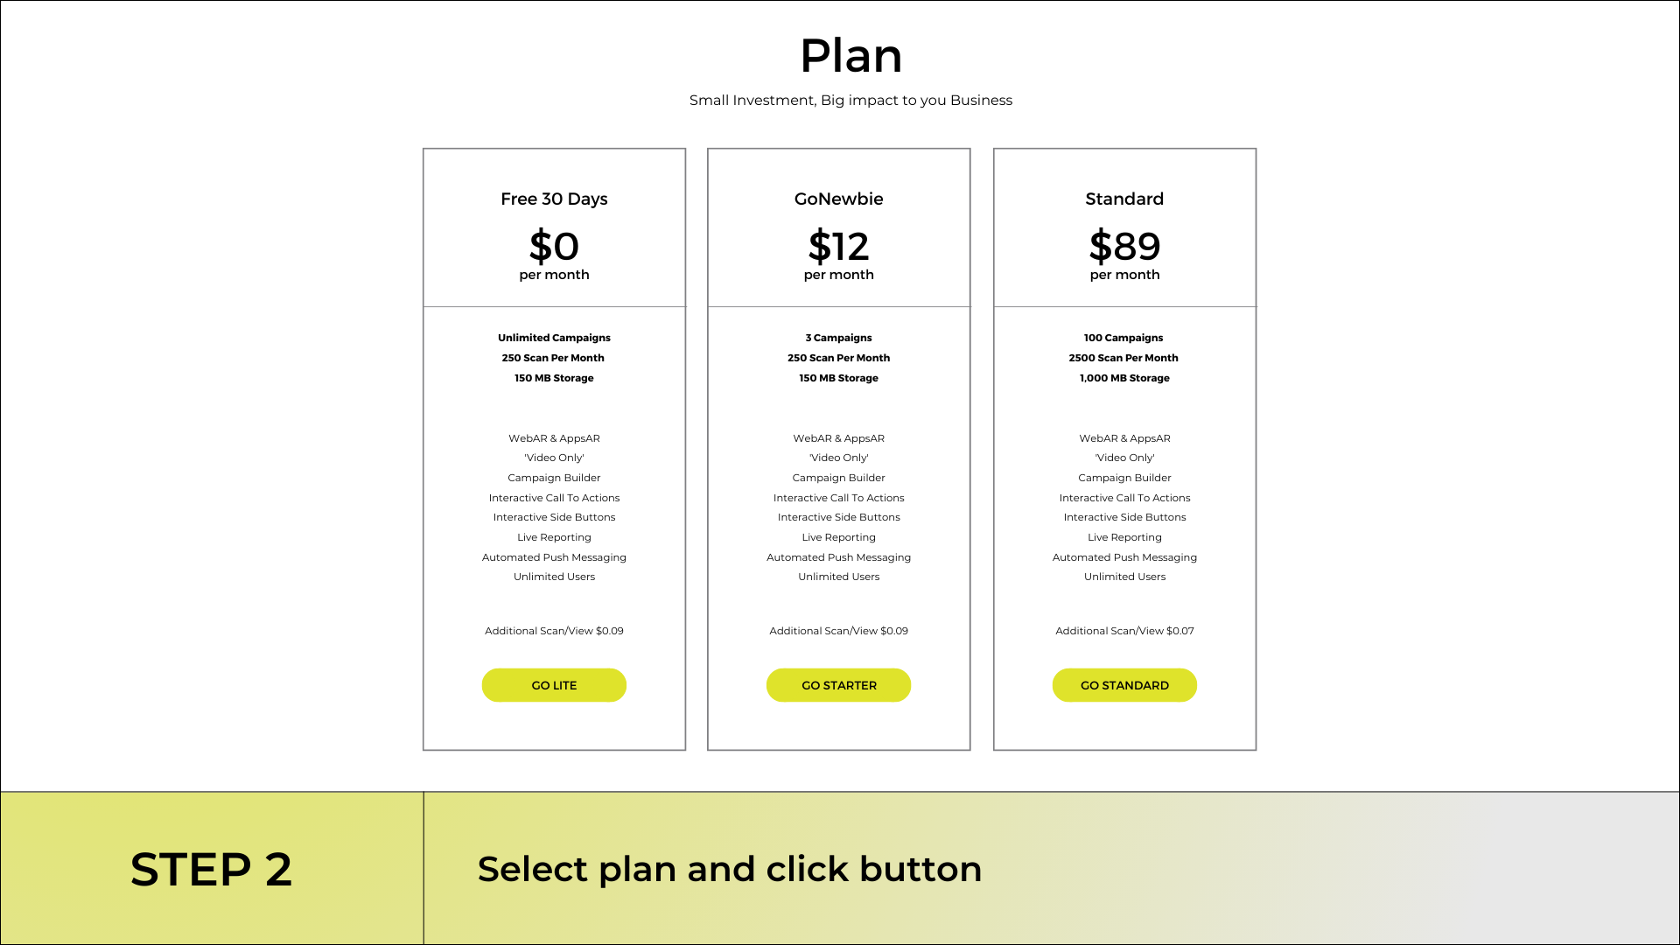Click the Plan page title

[850, 56]
